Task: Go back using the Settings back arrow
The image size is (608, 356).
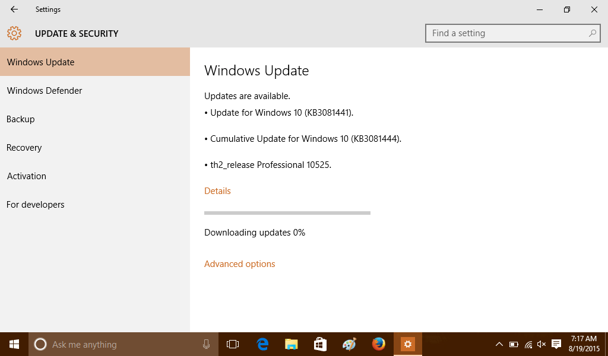Action: tap(14, 9)
